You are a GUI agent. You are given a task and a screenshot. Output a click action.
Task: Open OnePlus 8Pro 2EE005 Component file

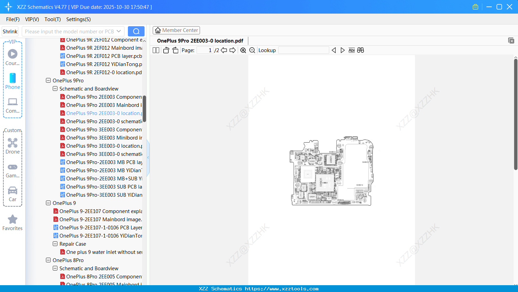point(101,277)
